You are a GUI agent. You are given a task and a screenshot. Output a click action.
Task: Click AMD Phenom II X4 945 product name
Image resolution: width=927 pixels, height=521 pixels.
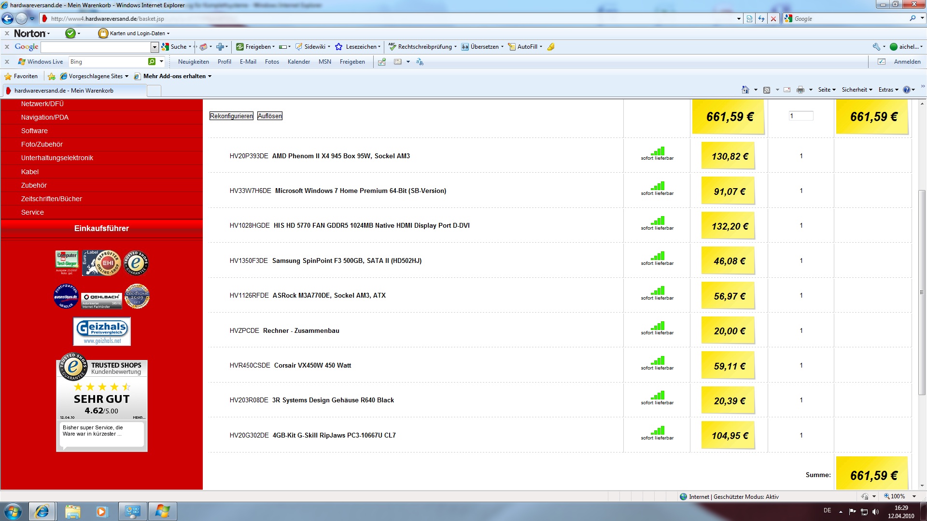coord(341,156)
